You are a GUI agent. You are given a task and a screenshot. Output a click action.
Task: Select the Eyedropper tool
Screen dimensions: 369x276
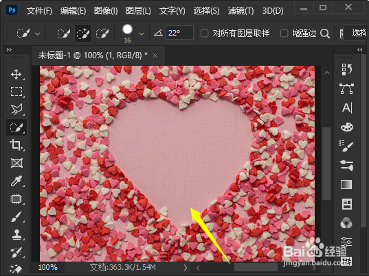click(x=16, y=181)
